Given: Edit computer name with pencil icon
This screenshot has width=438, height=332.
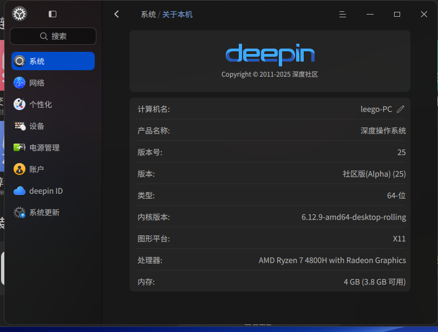Looking at the screenshot, I should click(401, 109).
